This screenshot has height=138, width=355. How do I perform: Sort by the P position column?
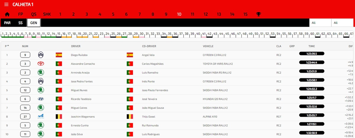click(7, 46)
